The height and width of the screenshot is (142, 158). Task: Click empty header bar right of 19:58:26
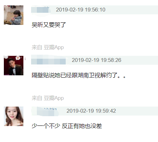click(x=140, y=60)
